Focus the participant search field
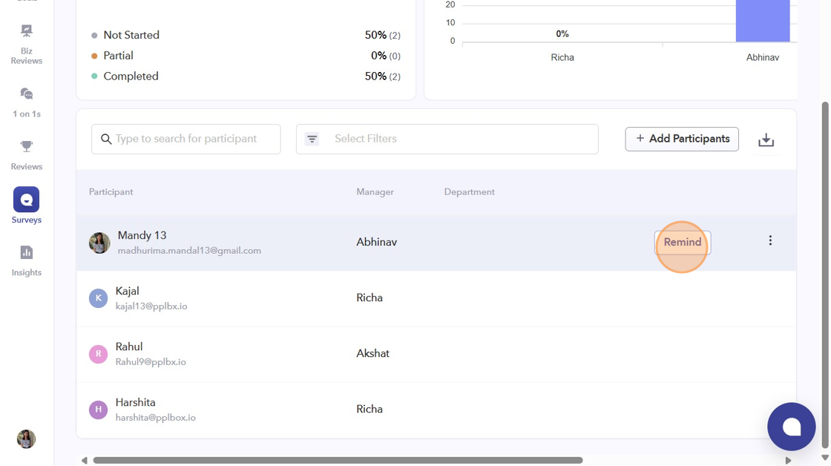The height and width of the screenshot is (466, 831). [186, 139]
